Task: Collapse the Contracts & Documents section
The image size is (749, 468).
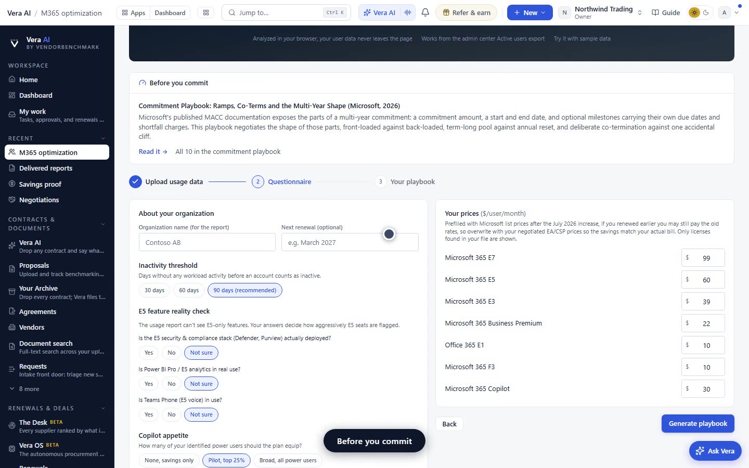Action: 103,224
